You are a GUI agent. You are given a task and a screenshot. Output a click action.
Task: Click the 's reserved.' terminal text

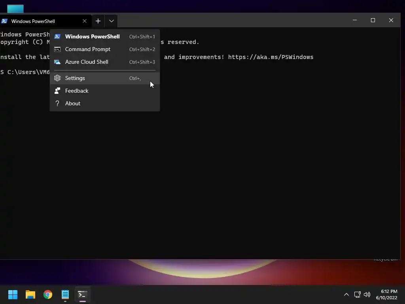(180, 42)
